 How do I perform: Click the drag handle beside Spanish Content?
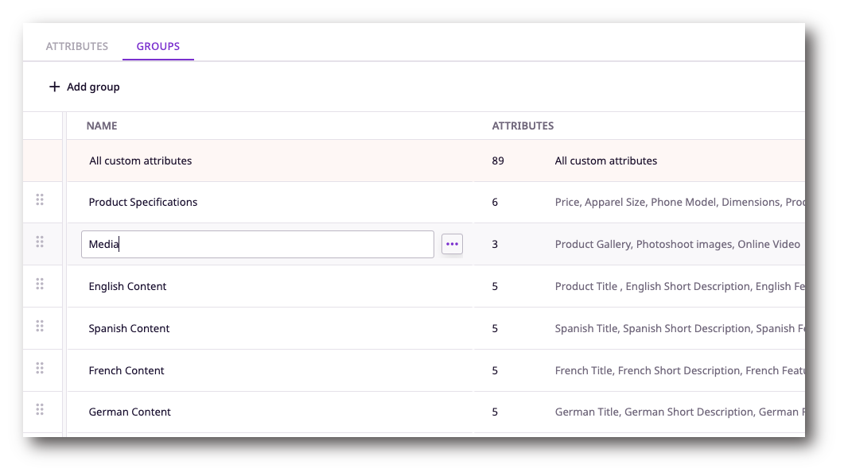(x=40, y=327)
